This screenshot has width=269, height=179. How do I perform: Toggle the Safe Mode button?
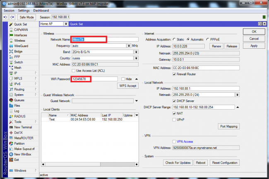pyautogui.click(x=26, y=17)
